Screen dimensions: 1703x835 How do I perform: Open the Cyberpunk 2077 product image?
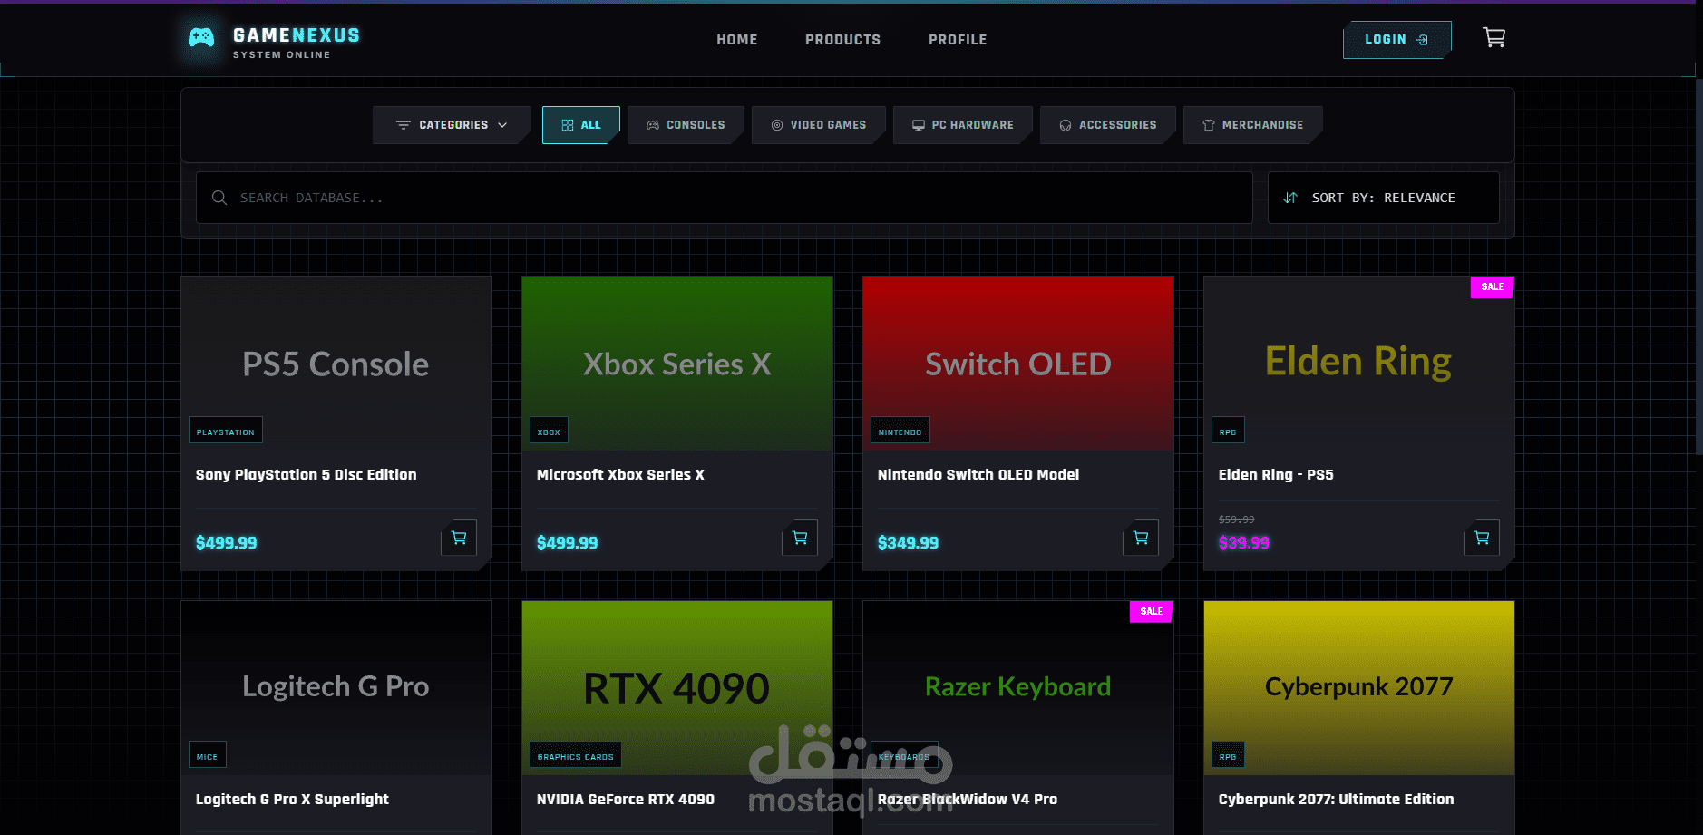click(x=1359, y=687)
